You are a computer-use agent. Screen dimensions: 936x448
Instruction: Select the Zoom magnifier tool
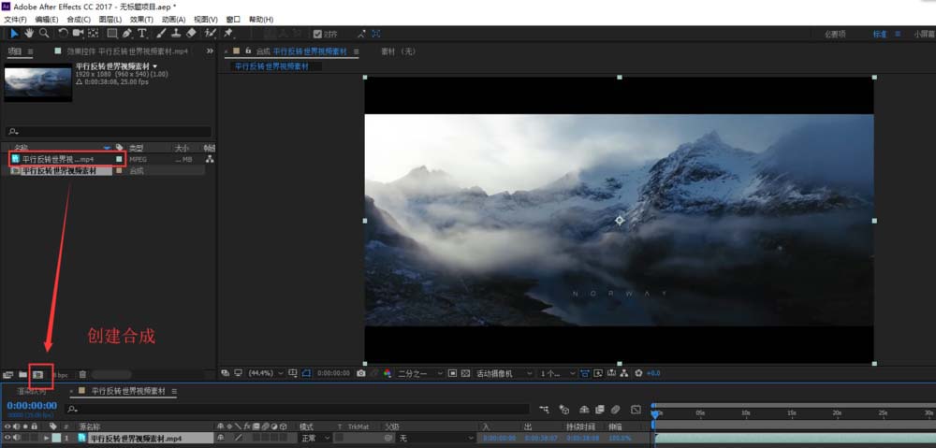44,34
